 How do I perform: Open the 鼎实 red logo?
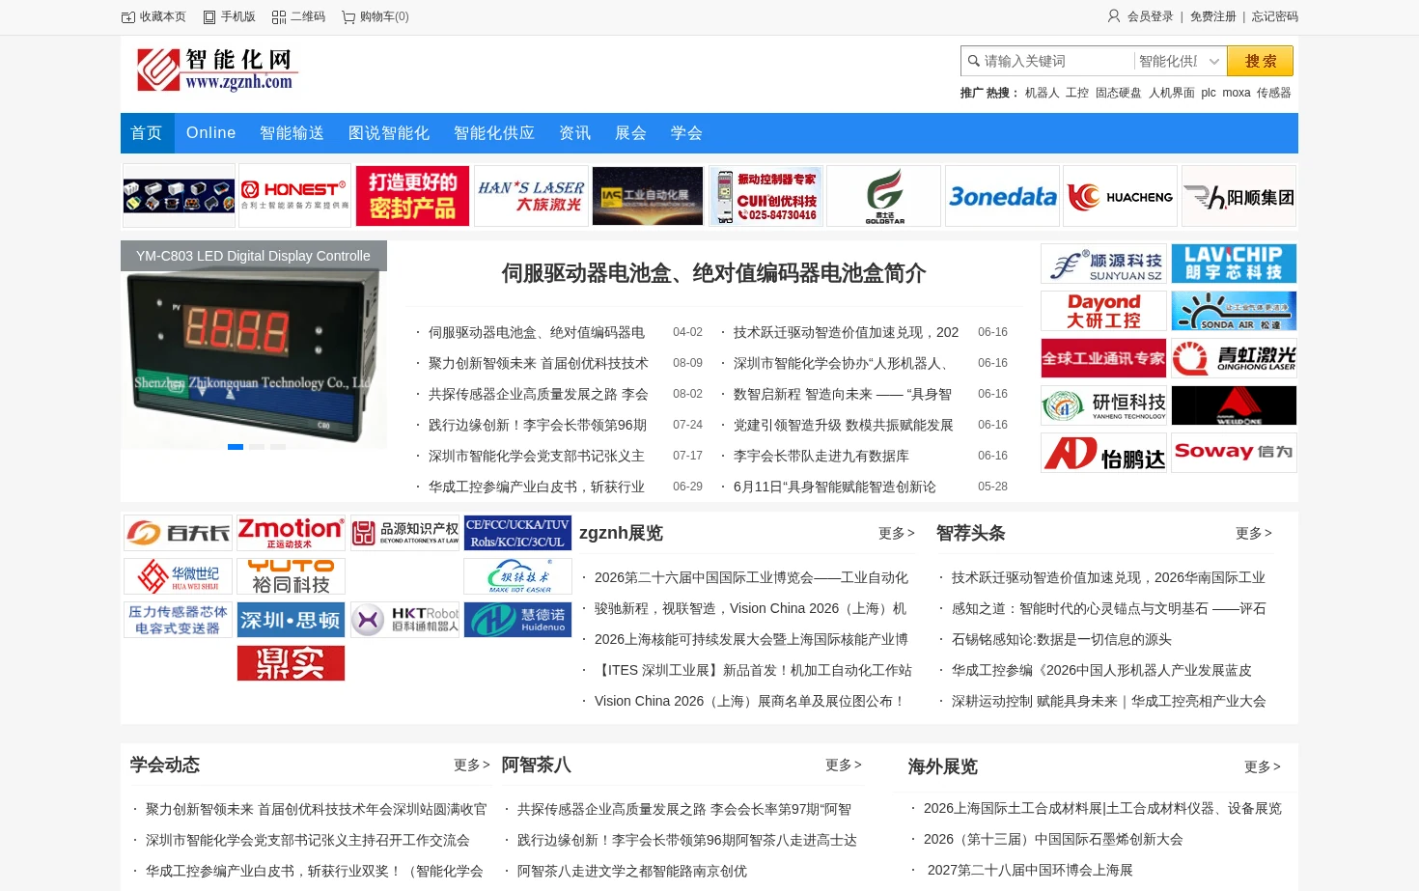tap(291, 663)
